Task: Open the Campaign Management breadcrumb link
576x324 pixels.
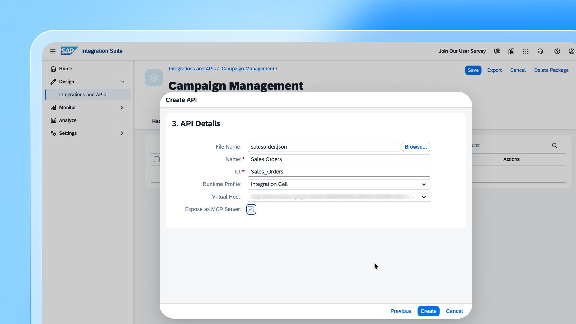Action: (248, 69)
